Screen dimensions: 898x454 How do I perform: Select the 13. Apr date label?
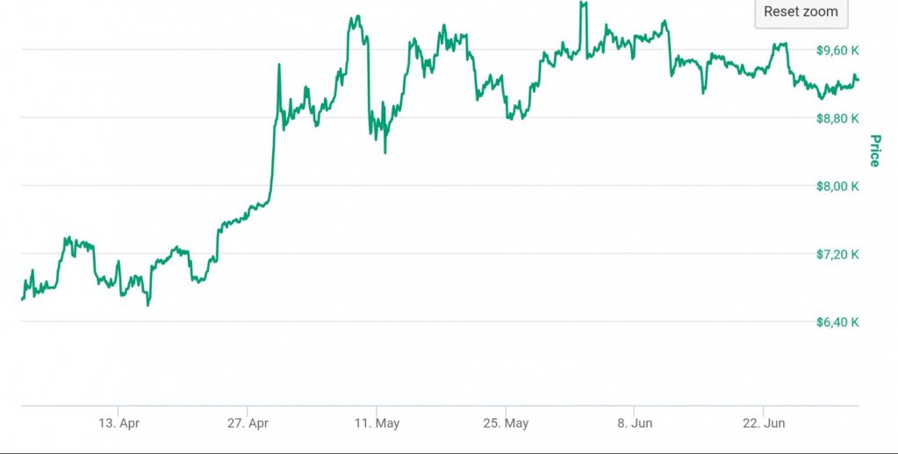click(119, 423)
